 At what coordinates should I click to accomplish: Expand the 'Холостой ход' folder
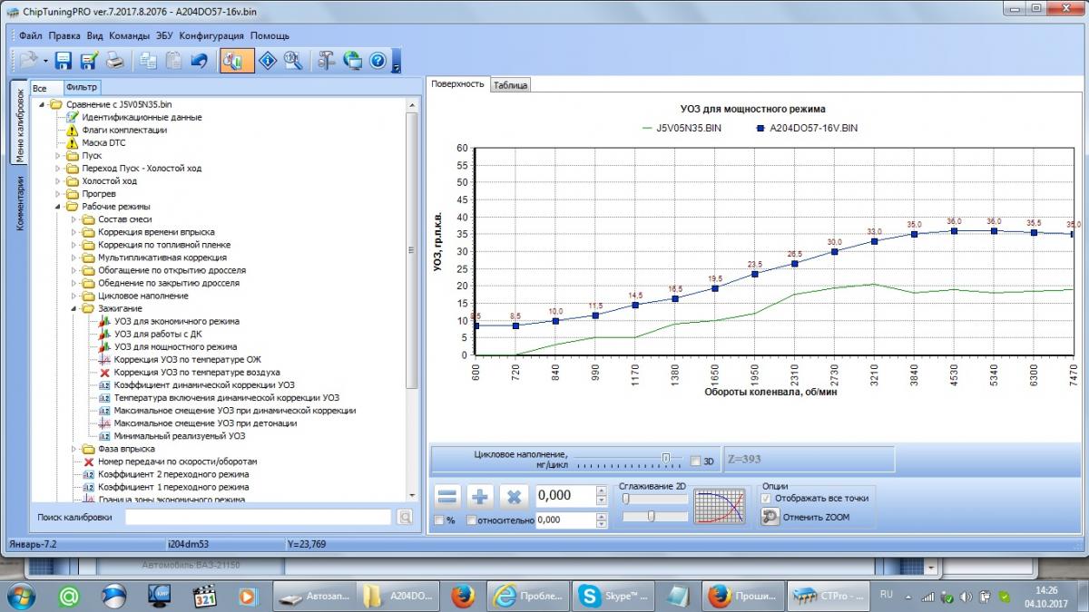[59, 181]
